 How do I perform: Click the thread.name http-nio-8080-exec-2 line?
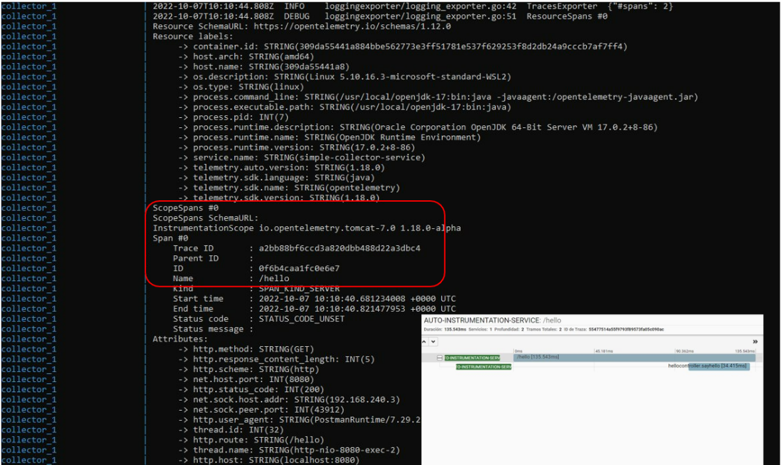pos(289,450)
